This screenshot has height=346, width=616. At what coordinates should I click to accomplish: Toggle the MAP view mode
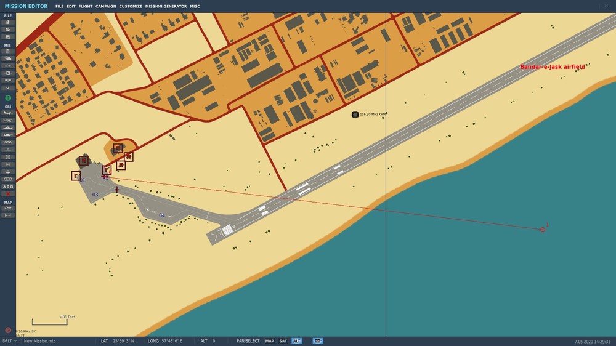coord(270,341)
